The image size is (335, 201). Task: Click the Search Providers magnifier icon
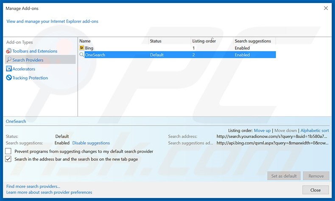click(x=9, y=60)
